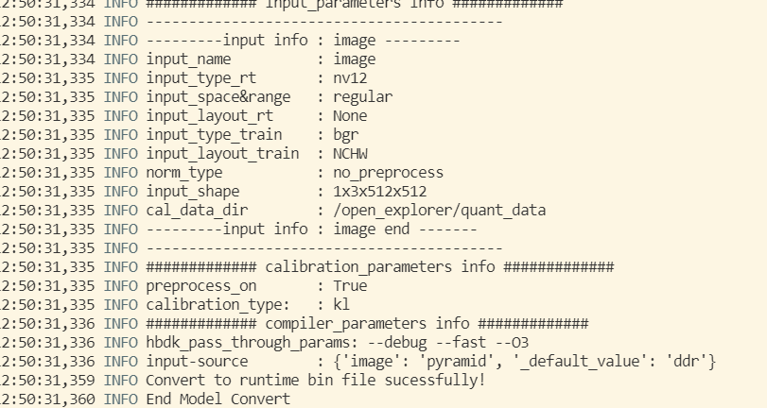Click the 'End Model Convert' log line
The height and width of the screenshot is (408, 767).
(218, 399)
